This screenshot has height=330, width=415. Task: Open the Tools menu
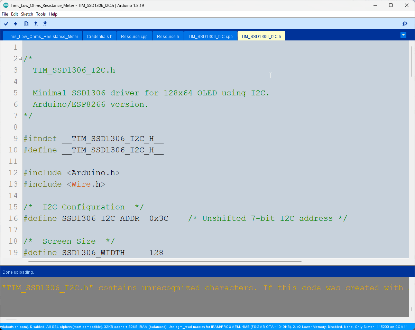[x=41, y=14]
